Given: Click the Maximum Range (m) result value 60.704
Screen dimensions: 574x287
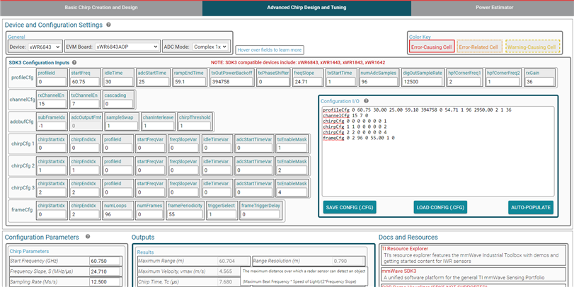Looking at the screenshot, I should click(x=234, y=261).
